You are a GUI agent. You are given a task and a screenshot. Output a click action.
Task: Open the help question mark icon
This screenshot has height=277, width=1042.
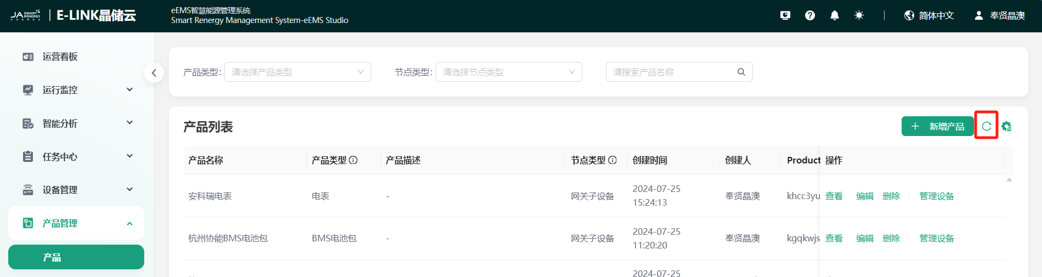pyautogui.click(x=809, y=15)
